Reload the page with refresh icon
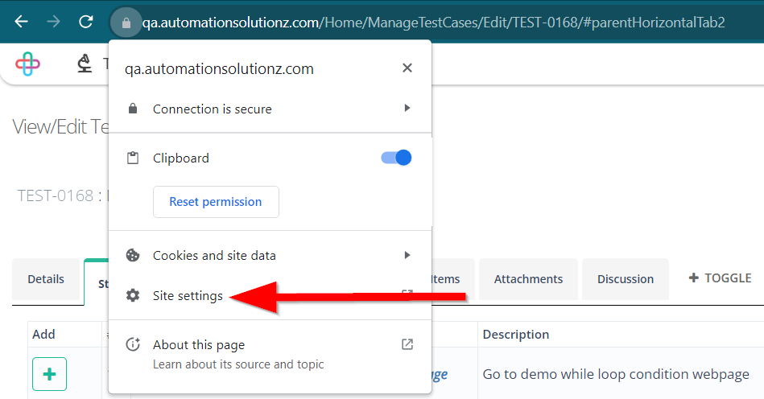The height and width of the screenshot is (399, 764). (86, 22)
